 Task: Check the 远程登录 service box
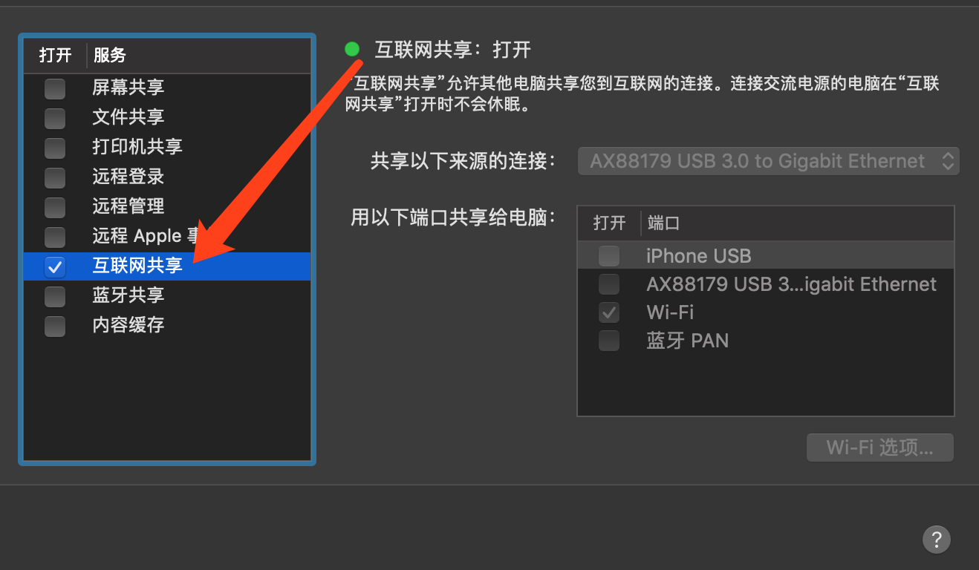[x=55, y=177]
